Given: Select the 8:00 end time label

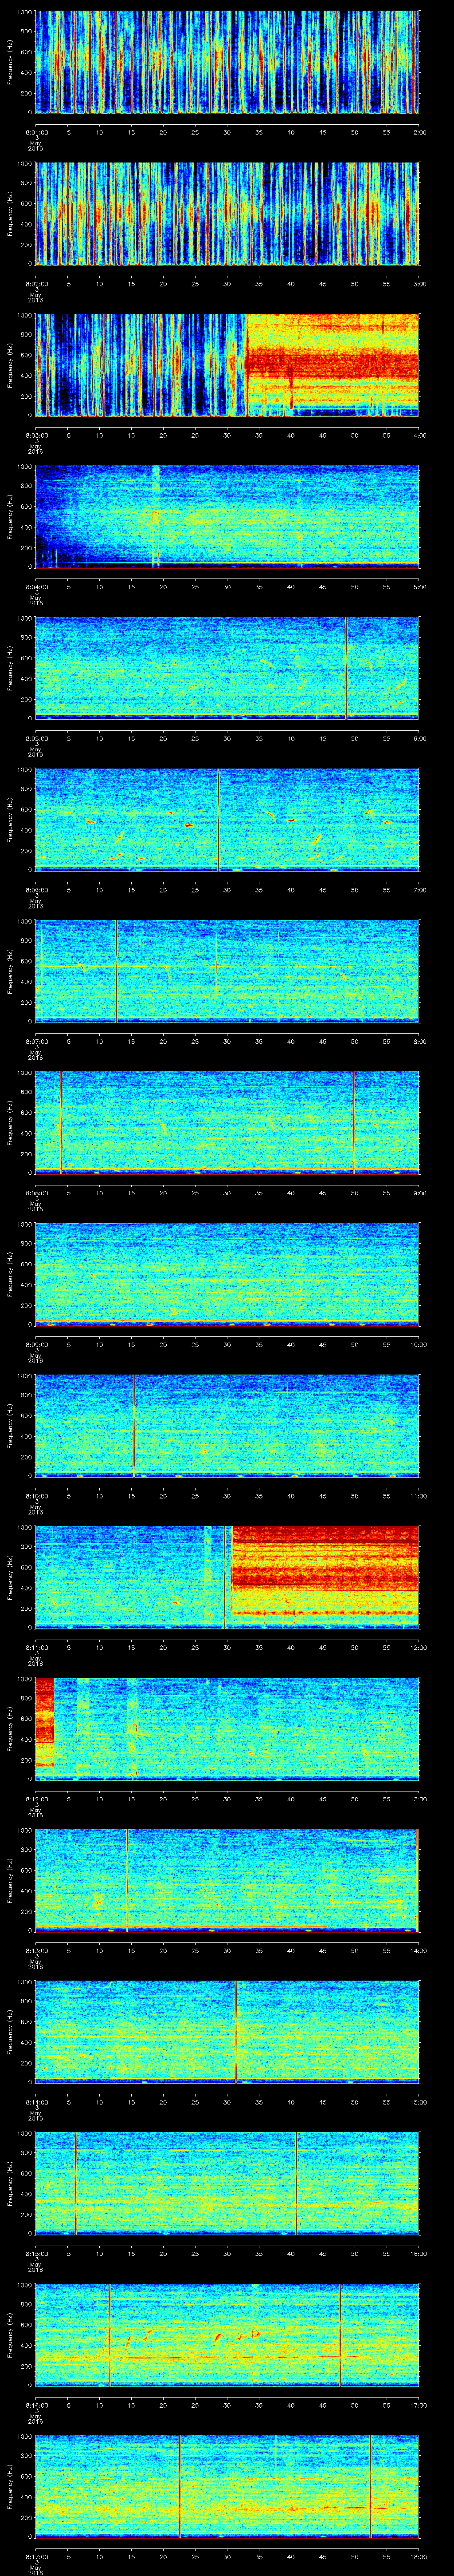Looking at the screenshot, I should (419, 1041).
